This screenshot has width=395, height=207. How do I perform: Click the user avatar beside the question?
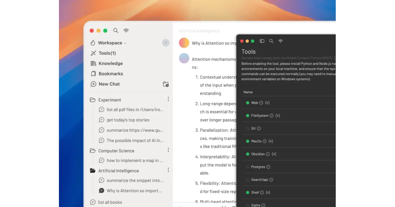coord(184,43)
